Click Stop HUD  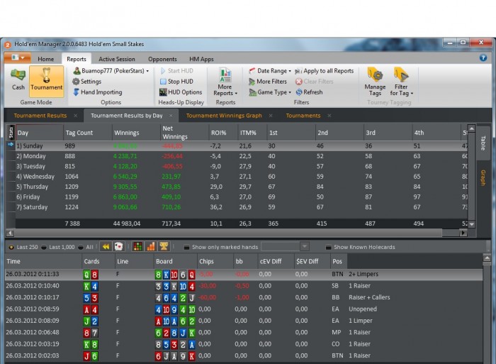pos(176,82)
